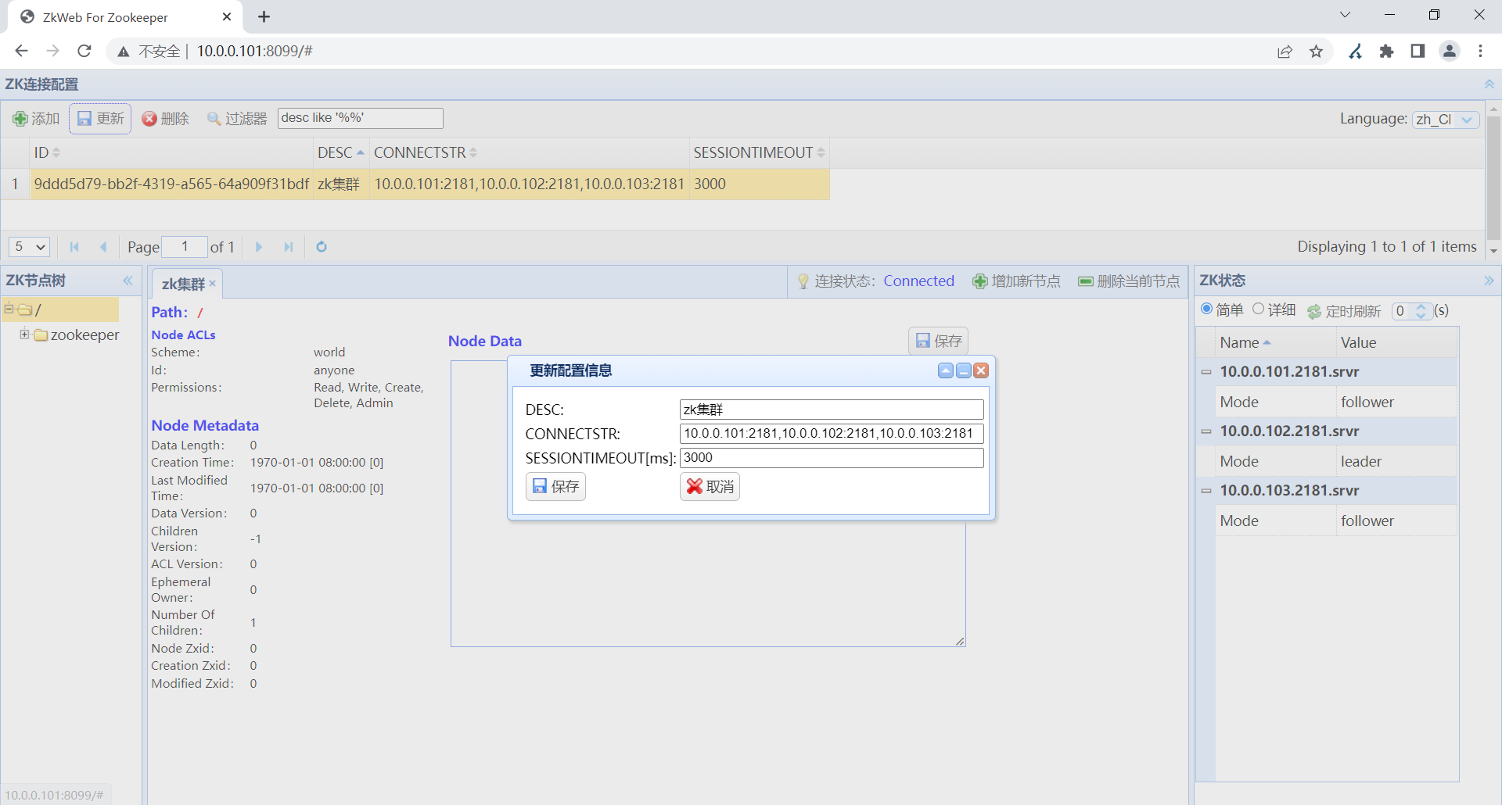Click the 添加 (add) connection button
1502x805 pixels.
coord(36,119)
